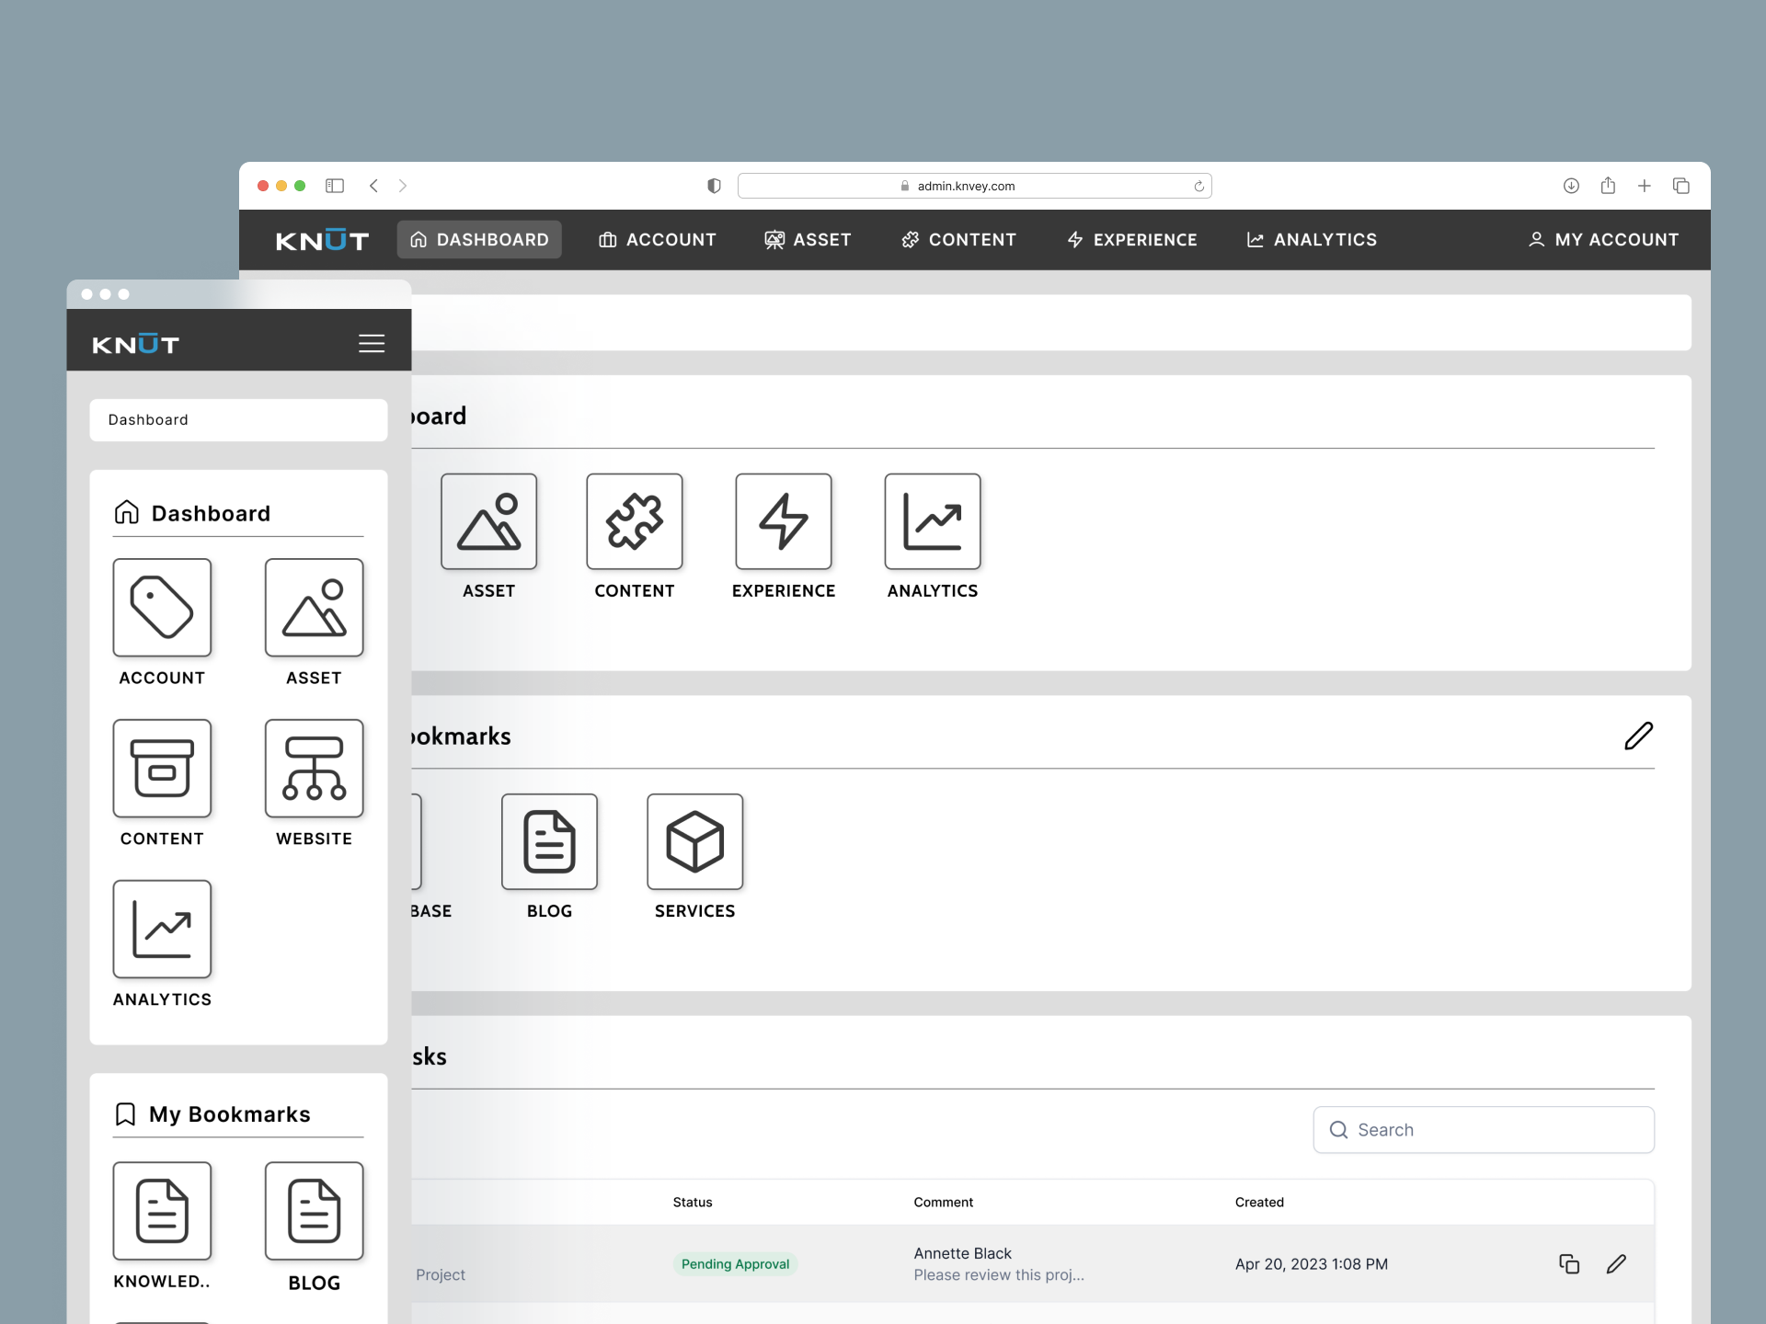Click the Search field above tasks
Screen dimensions: 1766x1324
(x=1483, y=1129)
